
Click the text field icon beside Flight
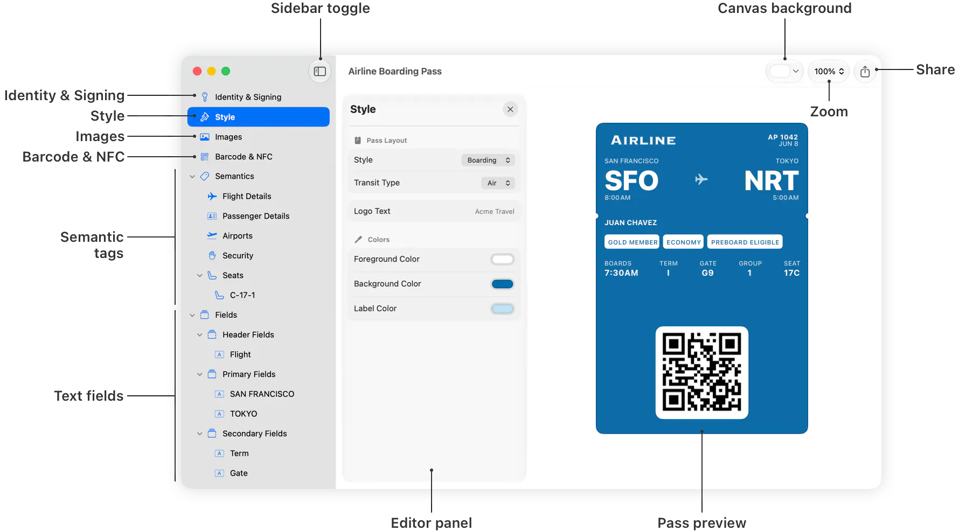(219, 354)
